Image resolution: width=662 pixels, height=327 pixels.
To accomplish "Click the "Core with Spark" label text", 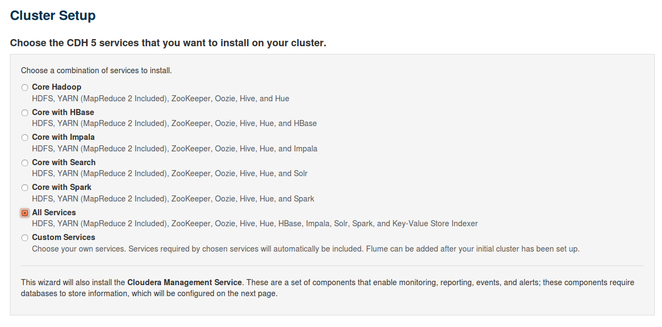I will pyautogui.click(x=61, y=187).
